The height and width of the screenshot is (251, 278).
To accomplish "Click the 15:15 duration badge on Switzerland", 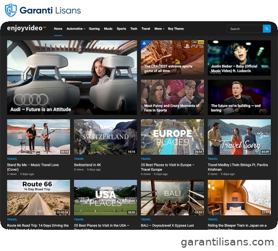I will pyautogui.click(x=131, y=152).
